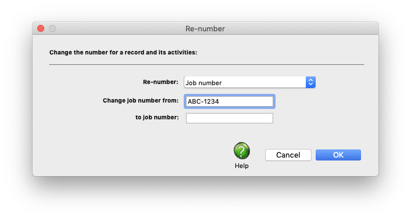Close the dialog with the red button
Image resolution: width=411 pixels, height=219 pixels.
pyautogui.click(x=41, y=28)
